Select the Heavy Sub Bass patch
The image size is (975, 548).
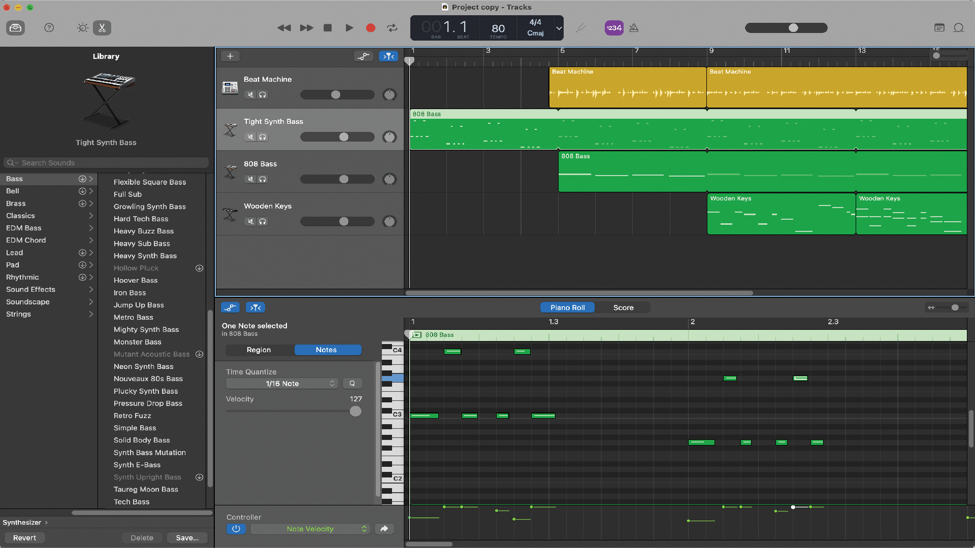pos(142,244)
